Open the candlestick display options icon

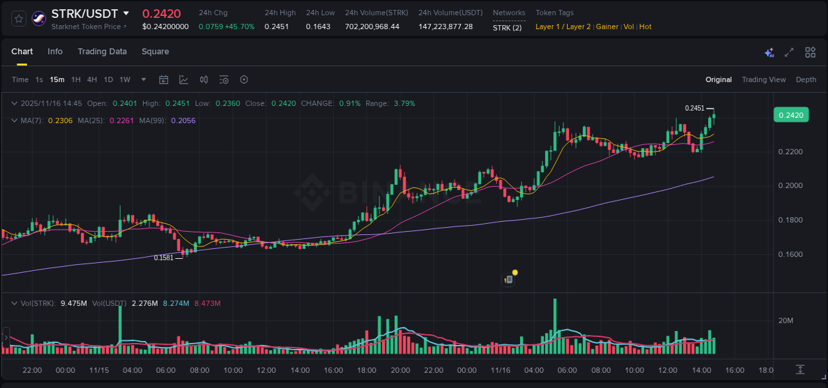pos(204,79)
